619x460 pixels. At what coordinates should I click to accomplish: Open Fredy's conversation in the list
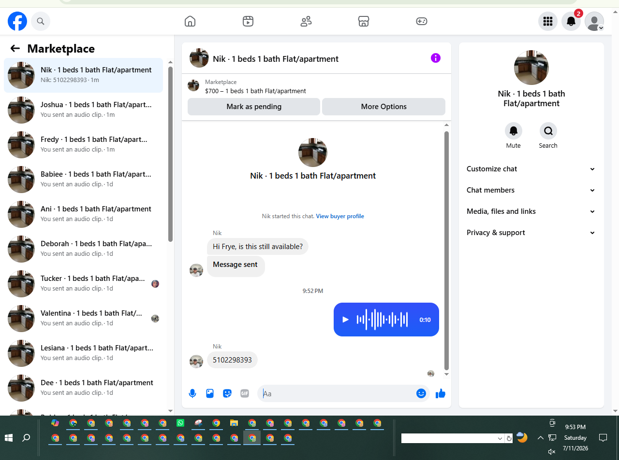coord(83,145)
